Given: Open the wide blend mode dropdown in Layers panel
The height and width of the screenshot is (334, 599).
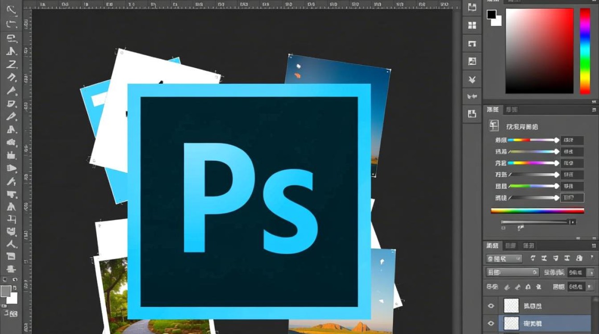Looking at the screenshot, I should [513, 272].
